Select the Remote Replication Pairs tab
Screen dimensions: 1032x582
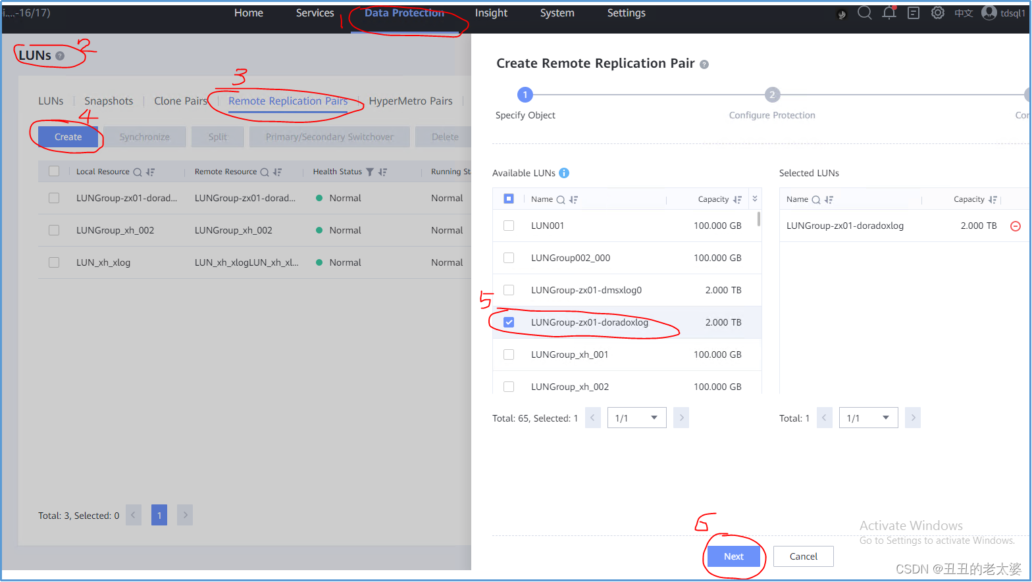(x=288, y=101)
